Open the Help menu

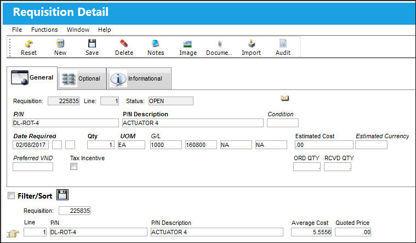pos(105,30)
